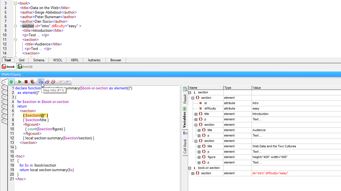The height and width of the screenshot is (191, 341).
Task: Click the Execute/Play icon to run the query
Action: click(x=19, y=82)
